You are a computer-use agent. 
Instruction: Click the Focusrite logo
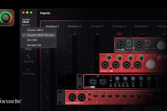pyautogui.click(x=10, y=101)
